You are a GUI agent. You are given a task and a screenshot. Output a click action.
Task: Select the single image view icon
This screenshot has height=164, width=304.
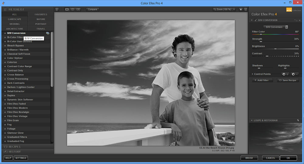click(67, 9)
